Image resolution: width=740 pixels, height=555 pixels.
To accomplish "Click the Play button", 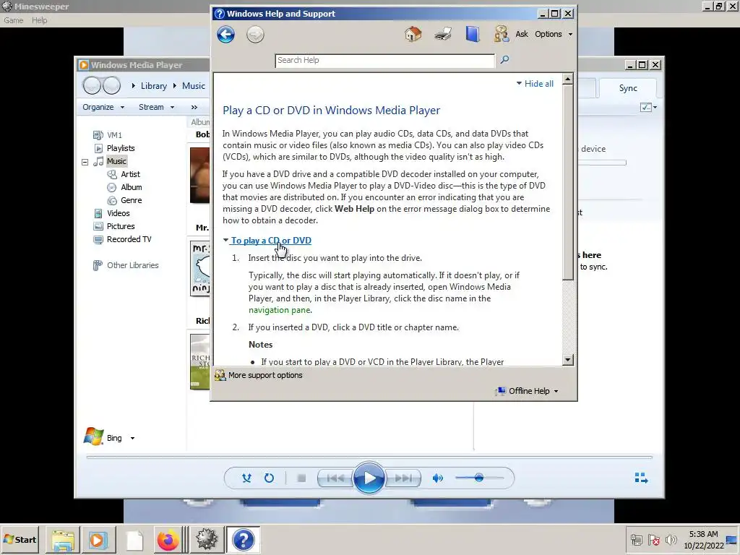I will coord(369,478).
